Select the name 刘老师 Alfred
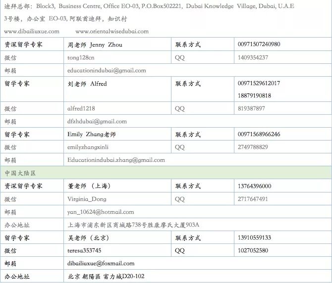The height and width of the screenshot is (283, 332). [87, 84]
